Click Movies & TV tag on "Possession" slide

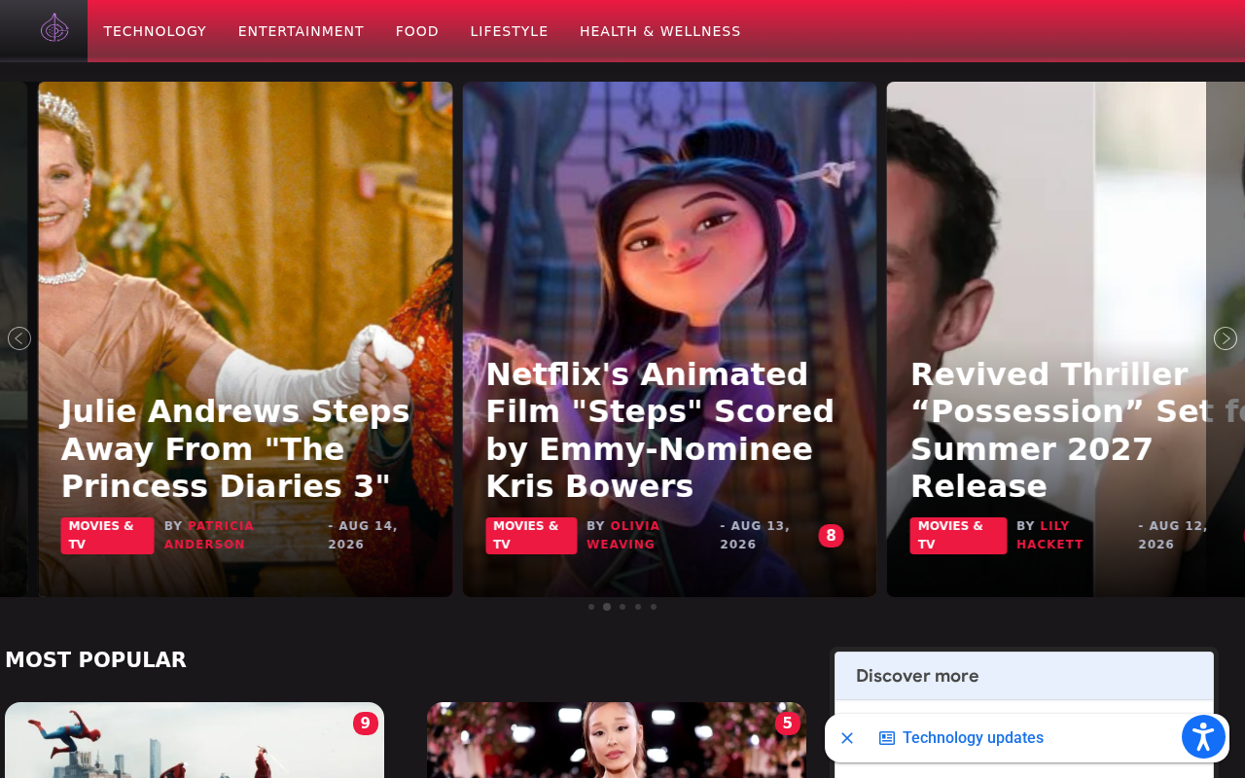(x=958, y=536)
